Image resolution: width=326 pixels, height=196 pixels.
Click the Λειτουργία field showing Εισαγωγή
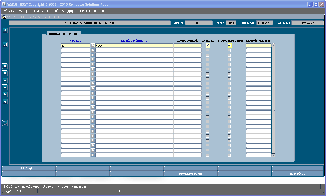(307, 23)
